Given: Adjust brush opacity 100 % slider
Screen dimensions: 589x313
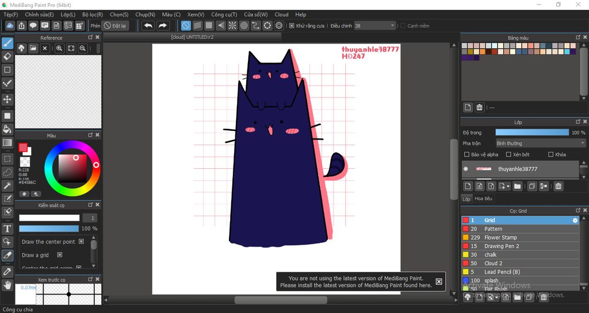Looking at the screenshot, I should click(x=49, y=228).
